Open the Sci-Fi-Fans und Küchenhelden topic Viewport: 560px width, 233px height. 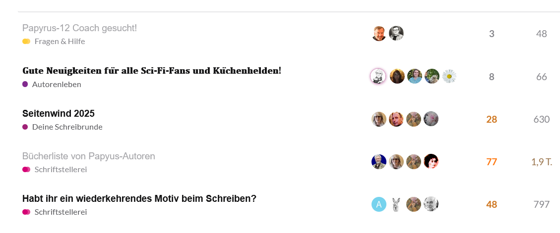pyautogui.click(x=152, y=71)
